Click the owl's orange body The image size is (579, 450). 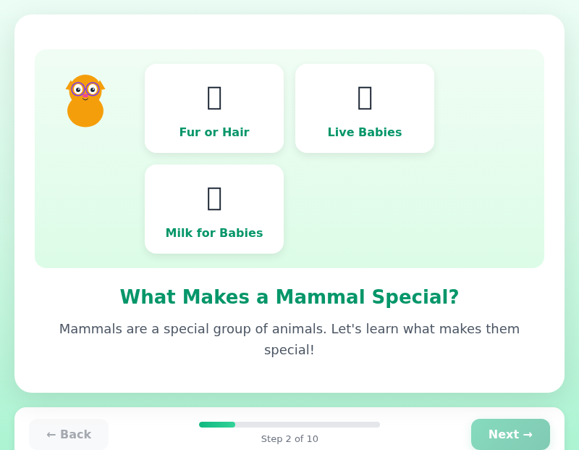pos(85,113)
